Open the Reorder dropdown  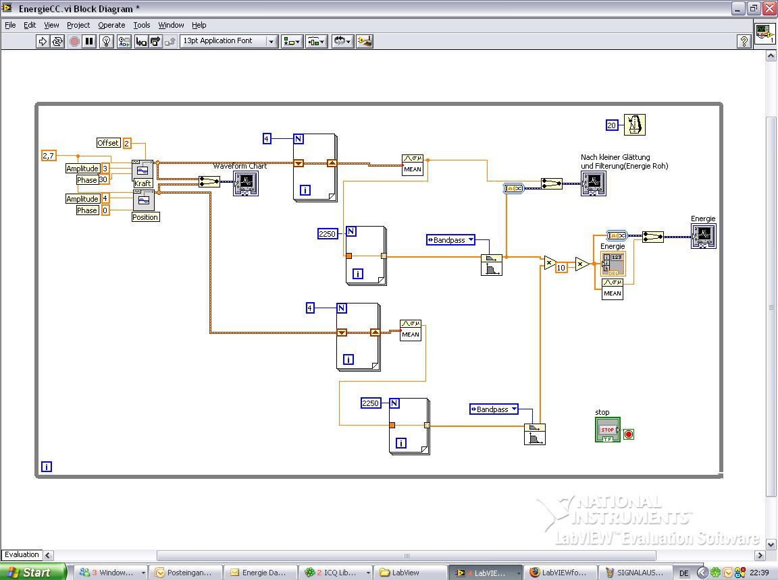pos(342,41)
